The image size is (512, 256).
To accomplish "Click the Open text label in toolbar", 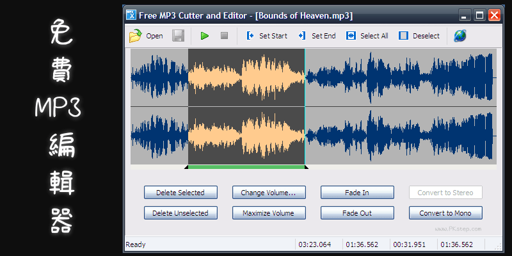I will point(154,36).
